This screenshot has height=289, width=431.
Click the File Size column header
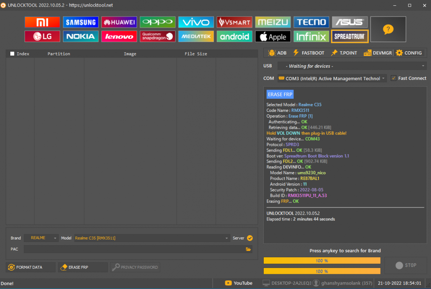pyautogui.click(x=196, y=54)
